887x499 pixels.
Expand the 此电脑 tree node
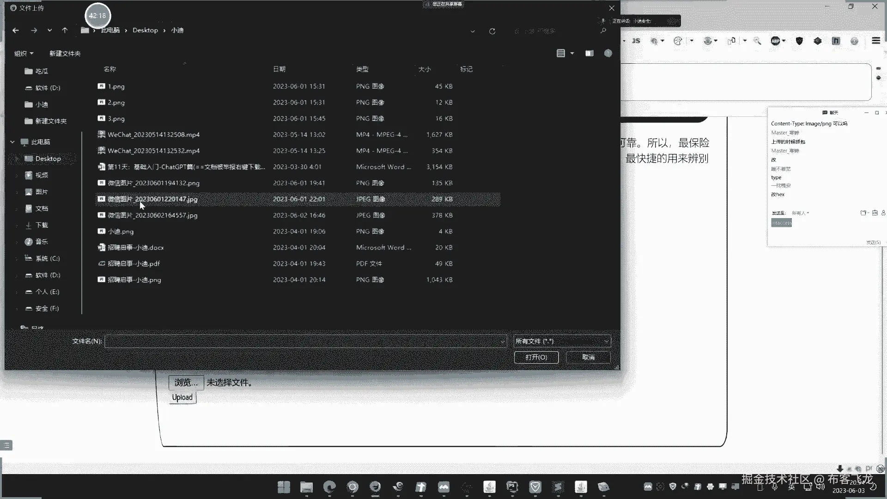click(12, 142)
